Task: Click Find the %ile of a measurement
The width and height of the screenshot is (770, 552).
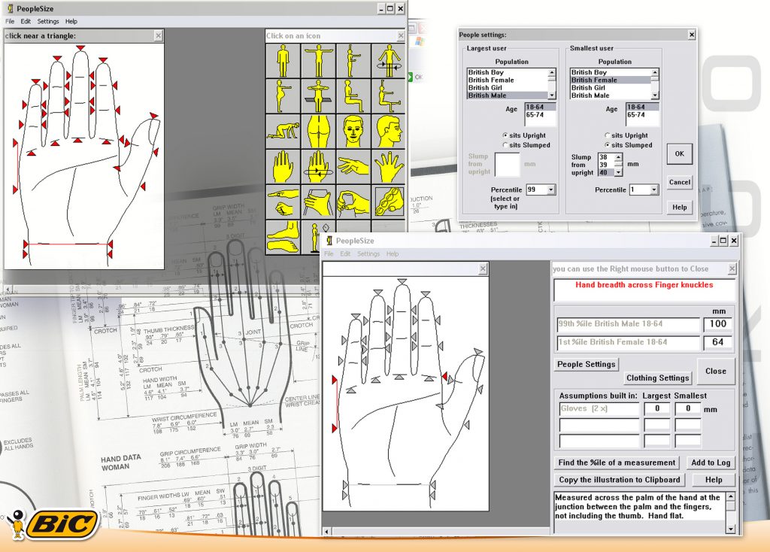Action: 617,463
